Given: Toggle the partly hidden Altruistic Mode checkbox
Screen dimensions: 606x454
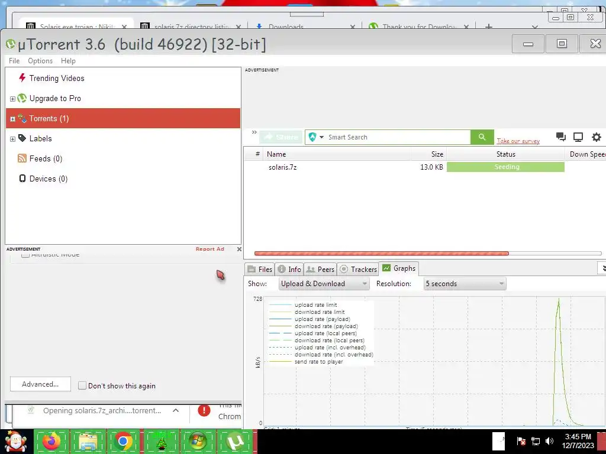Looking at the screenshot, I should tap(25, 255).
